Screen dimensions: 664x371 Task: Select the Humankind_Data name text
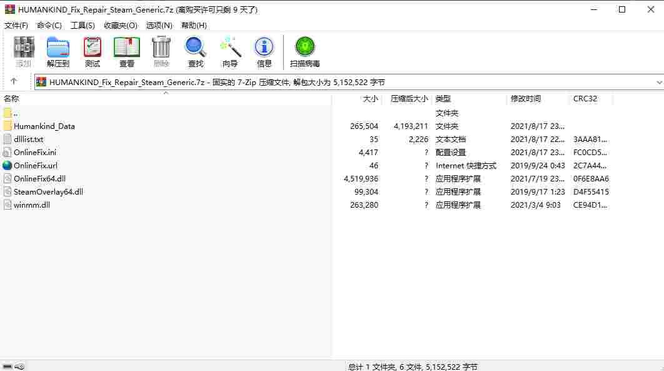point(44,126)
